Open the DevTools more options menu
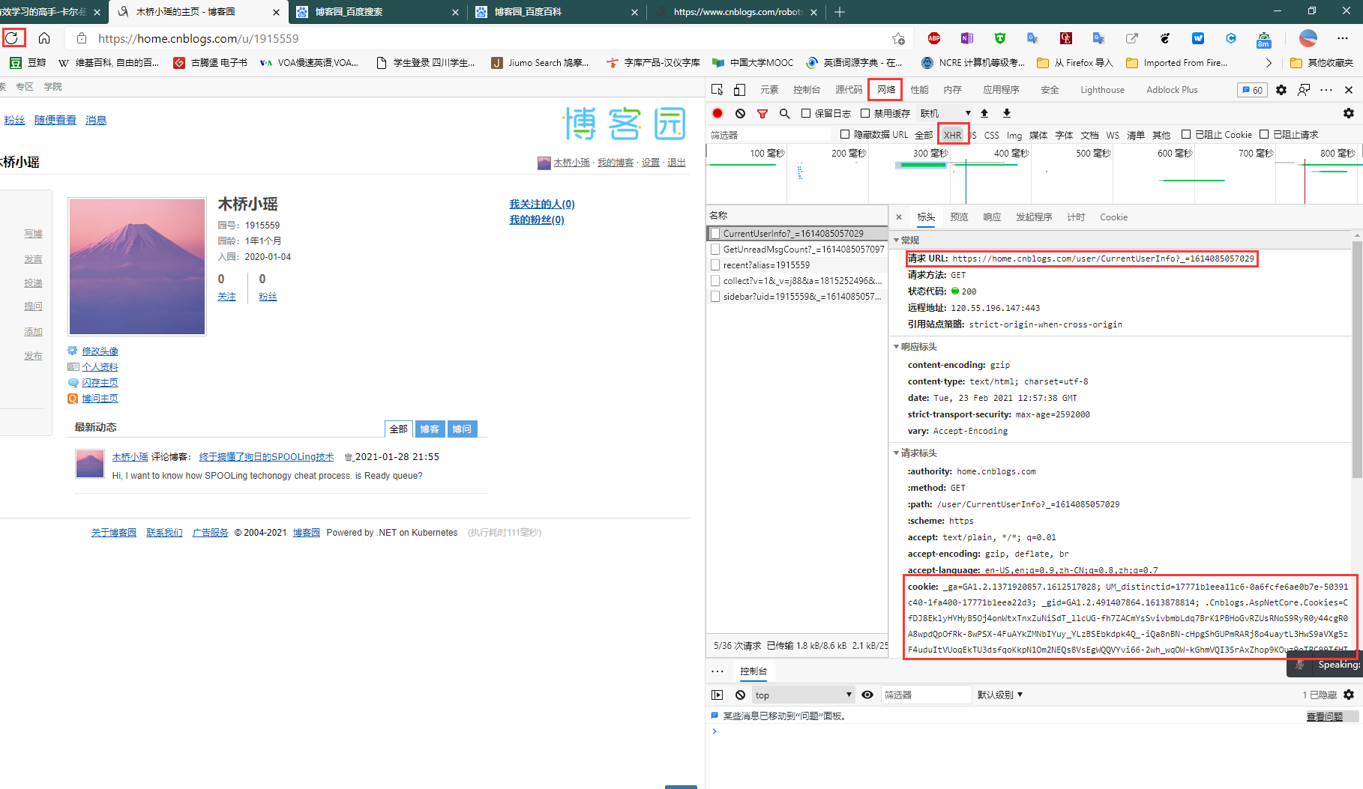1363x789 pixels. (x=1326, y=90)
